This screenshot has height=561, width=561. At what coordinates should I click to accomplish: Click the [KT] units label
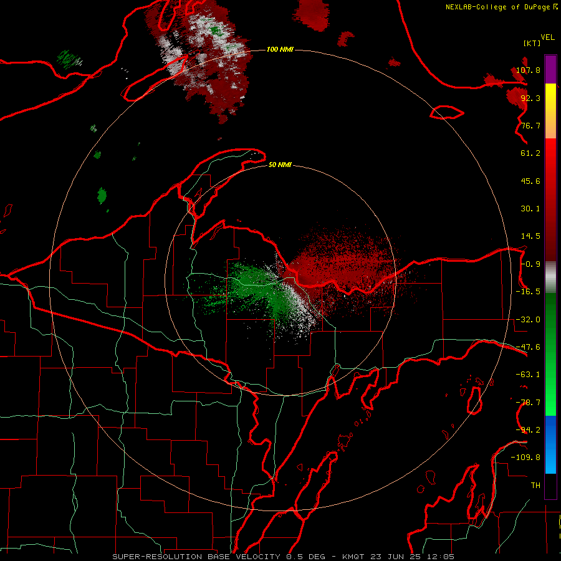click(532, 43)
